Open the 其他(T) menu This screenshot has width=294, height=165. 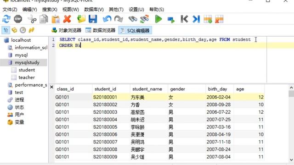point(116,10)
